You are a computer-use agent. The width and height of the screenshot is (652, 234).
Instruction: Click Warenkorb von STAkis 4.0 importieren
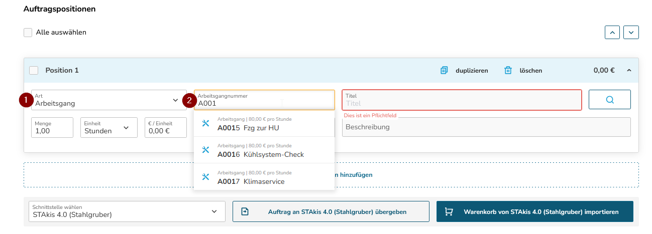[535, 211]
